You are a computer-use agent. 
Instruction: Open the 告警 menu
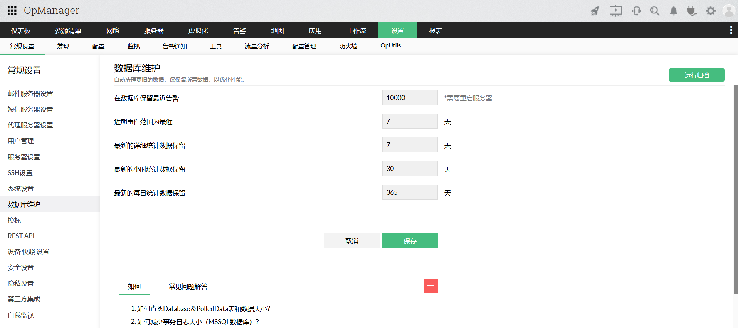point(239,31)
